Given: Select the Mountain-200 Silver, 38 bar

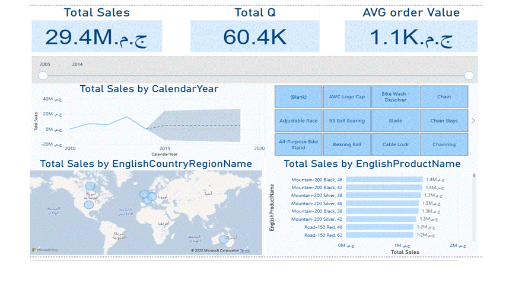Looking at the screenshot, I should (x=383, y=195).
